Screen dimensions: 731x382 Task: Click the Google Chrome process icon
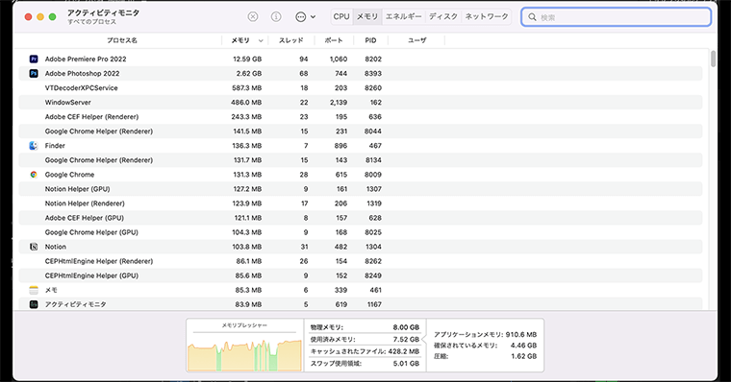pos(34,175)
